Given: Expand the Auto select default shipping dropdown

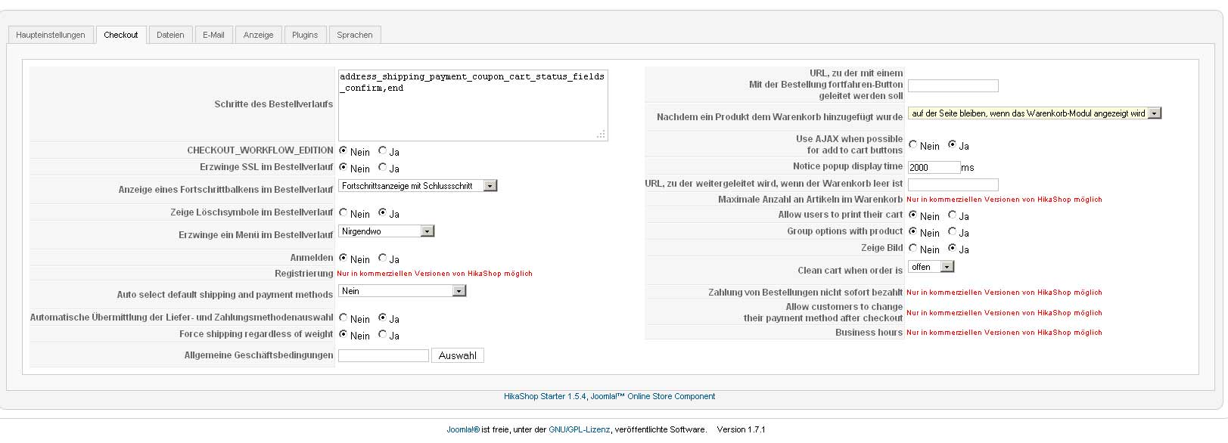Looking at the screenshot, I should click(x=459, y=291).
